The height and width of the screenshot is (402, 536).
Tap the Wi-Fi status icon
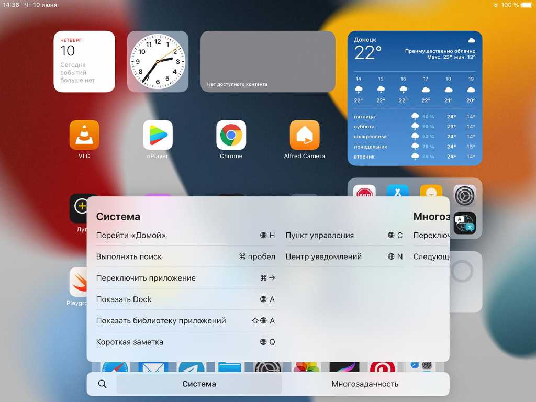point(495,5)
